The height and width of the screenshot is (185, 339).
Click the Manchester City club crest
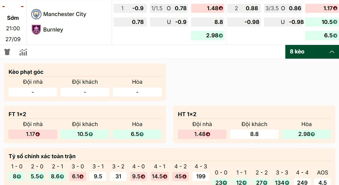[36, 14]
